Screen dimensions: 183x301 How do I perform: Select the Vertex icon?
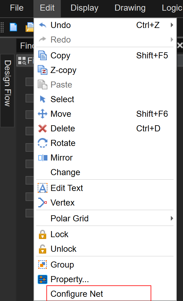[43, 203]
